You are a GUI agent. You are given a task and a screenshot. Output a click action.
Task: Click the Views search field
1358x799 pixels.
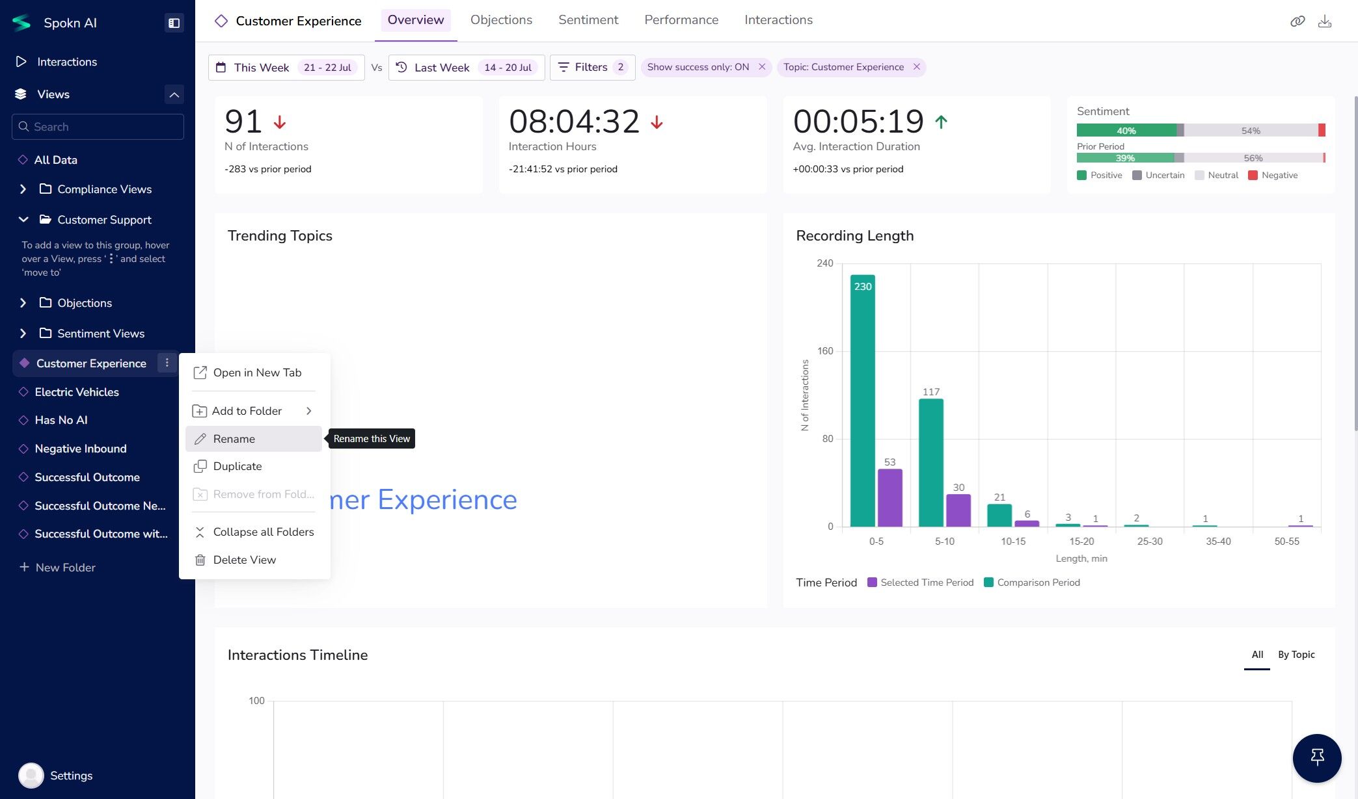tap(98, 127)
